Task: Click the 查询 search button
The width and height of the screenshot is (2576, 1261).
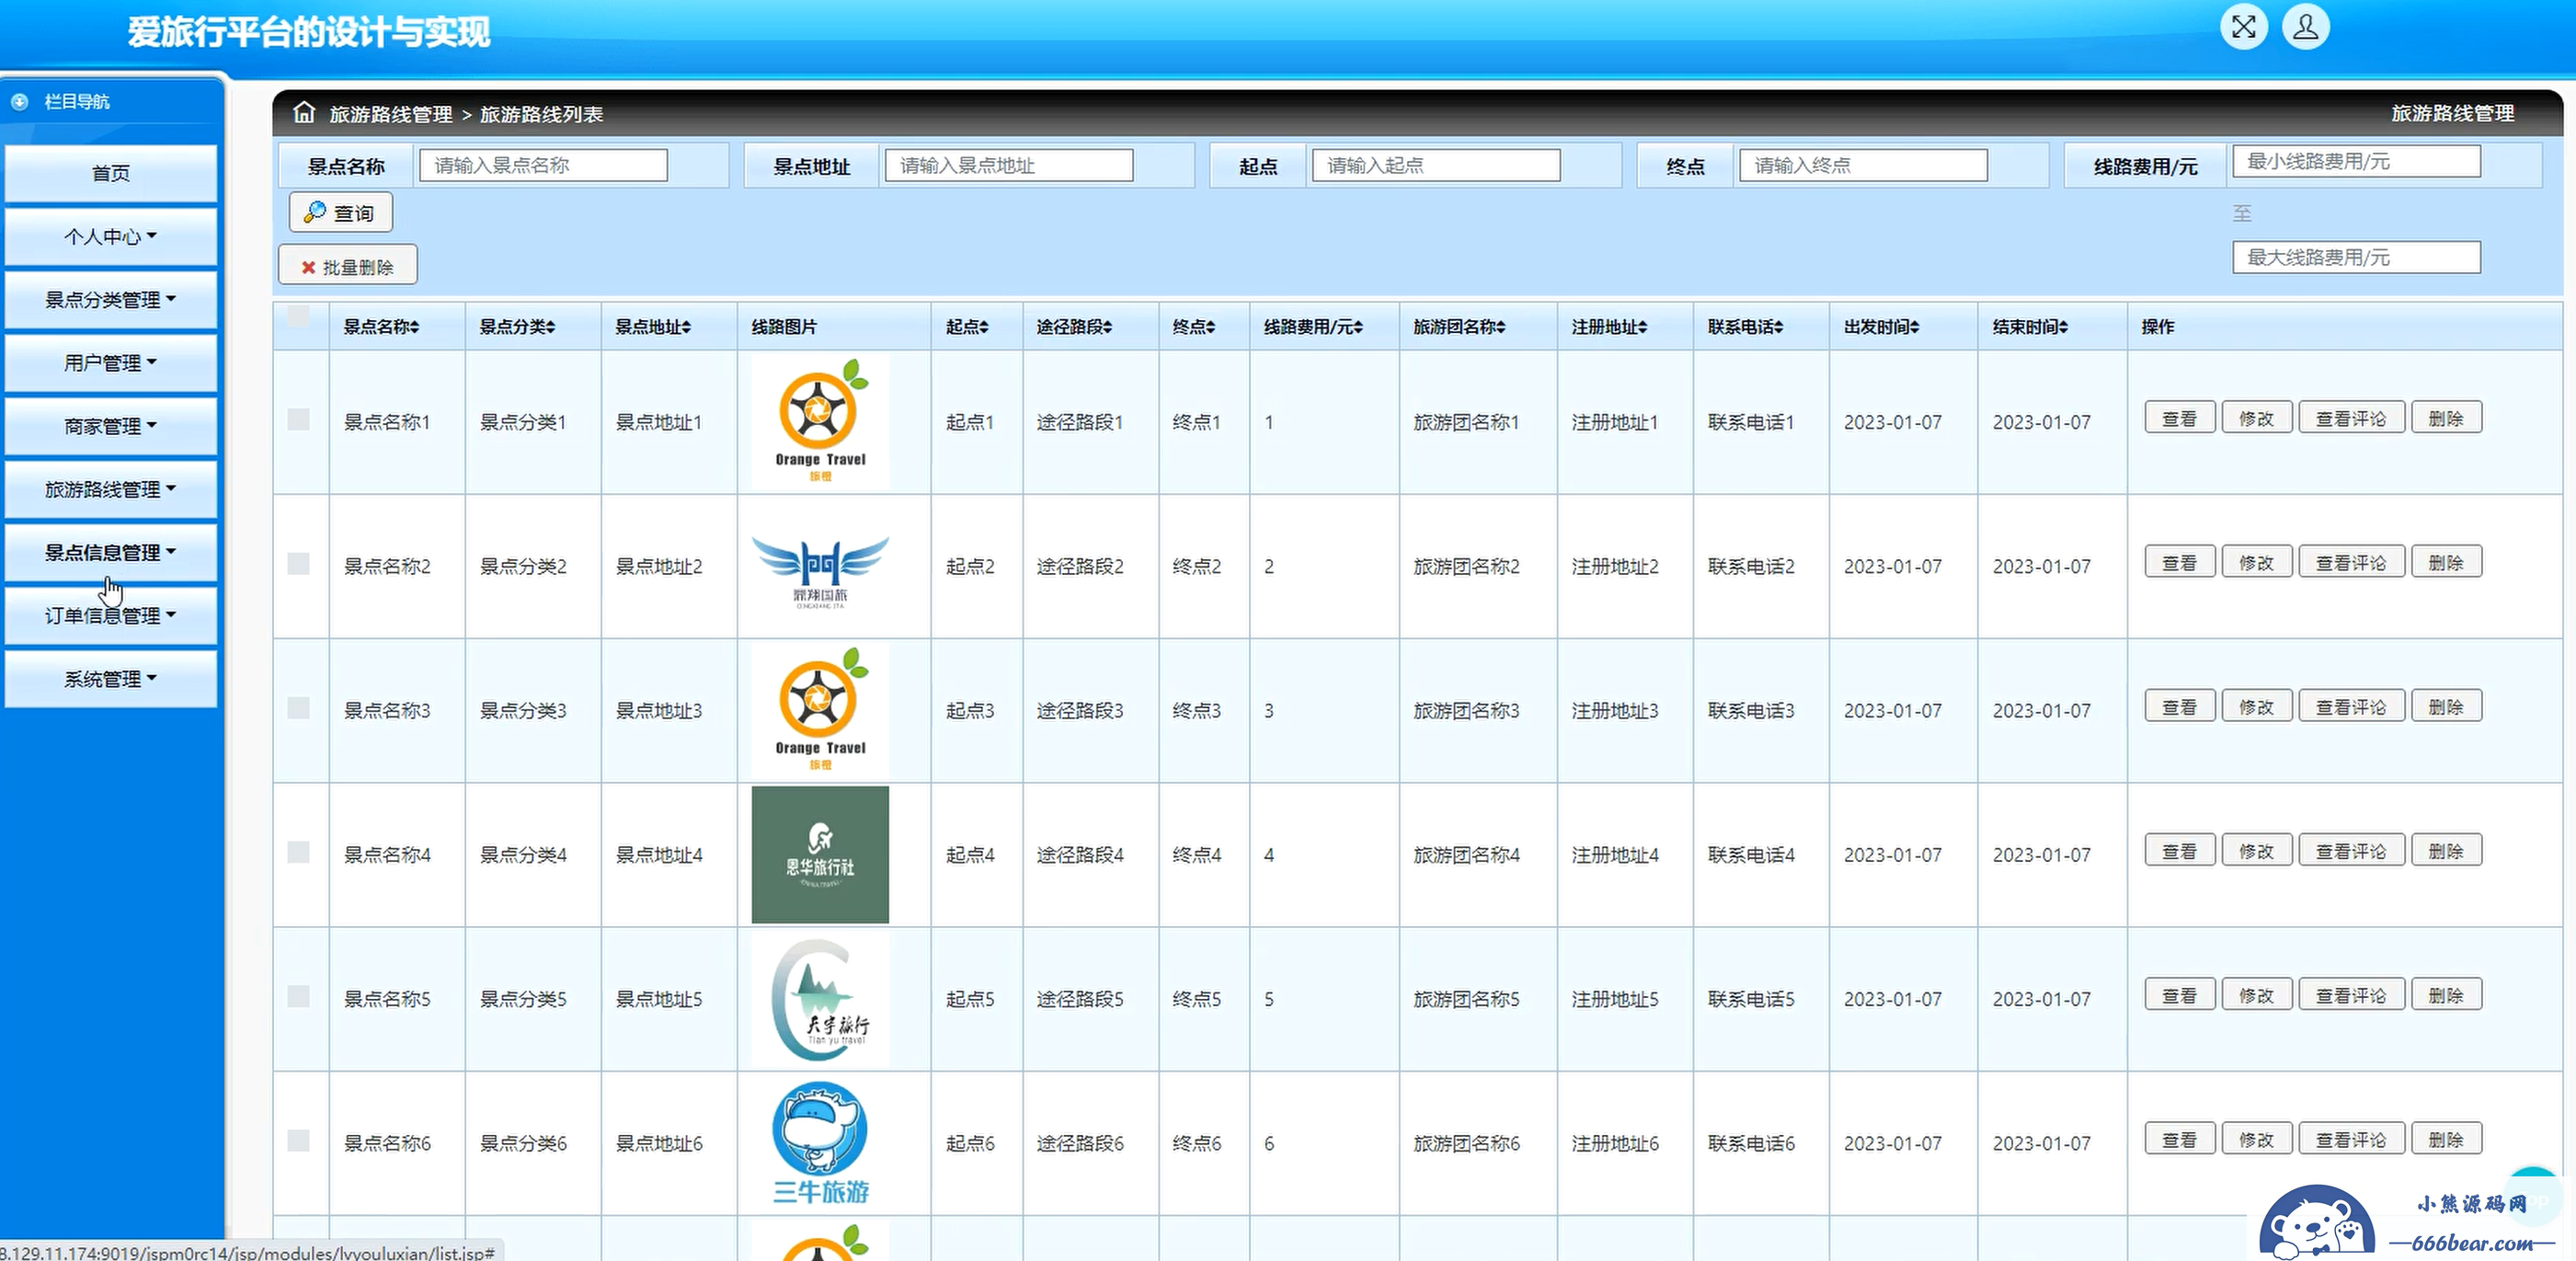Action: pos(340,213)
